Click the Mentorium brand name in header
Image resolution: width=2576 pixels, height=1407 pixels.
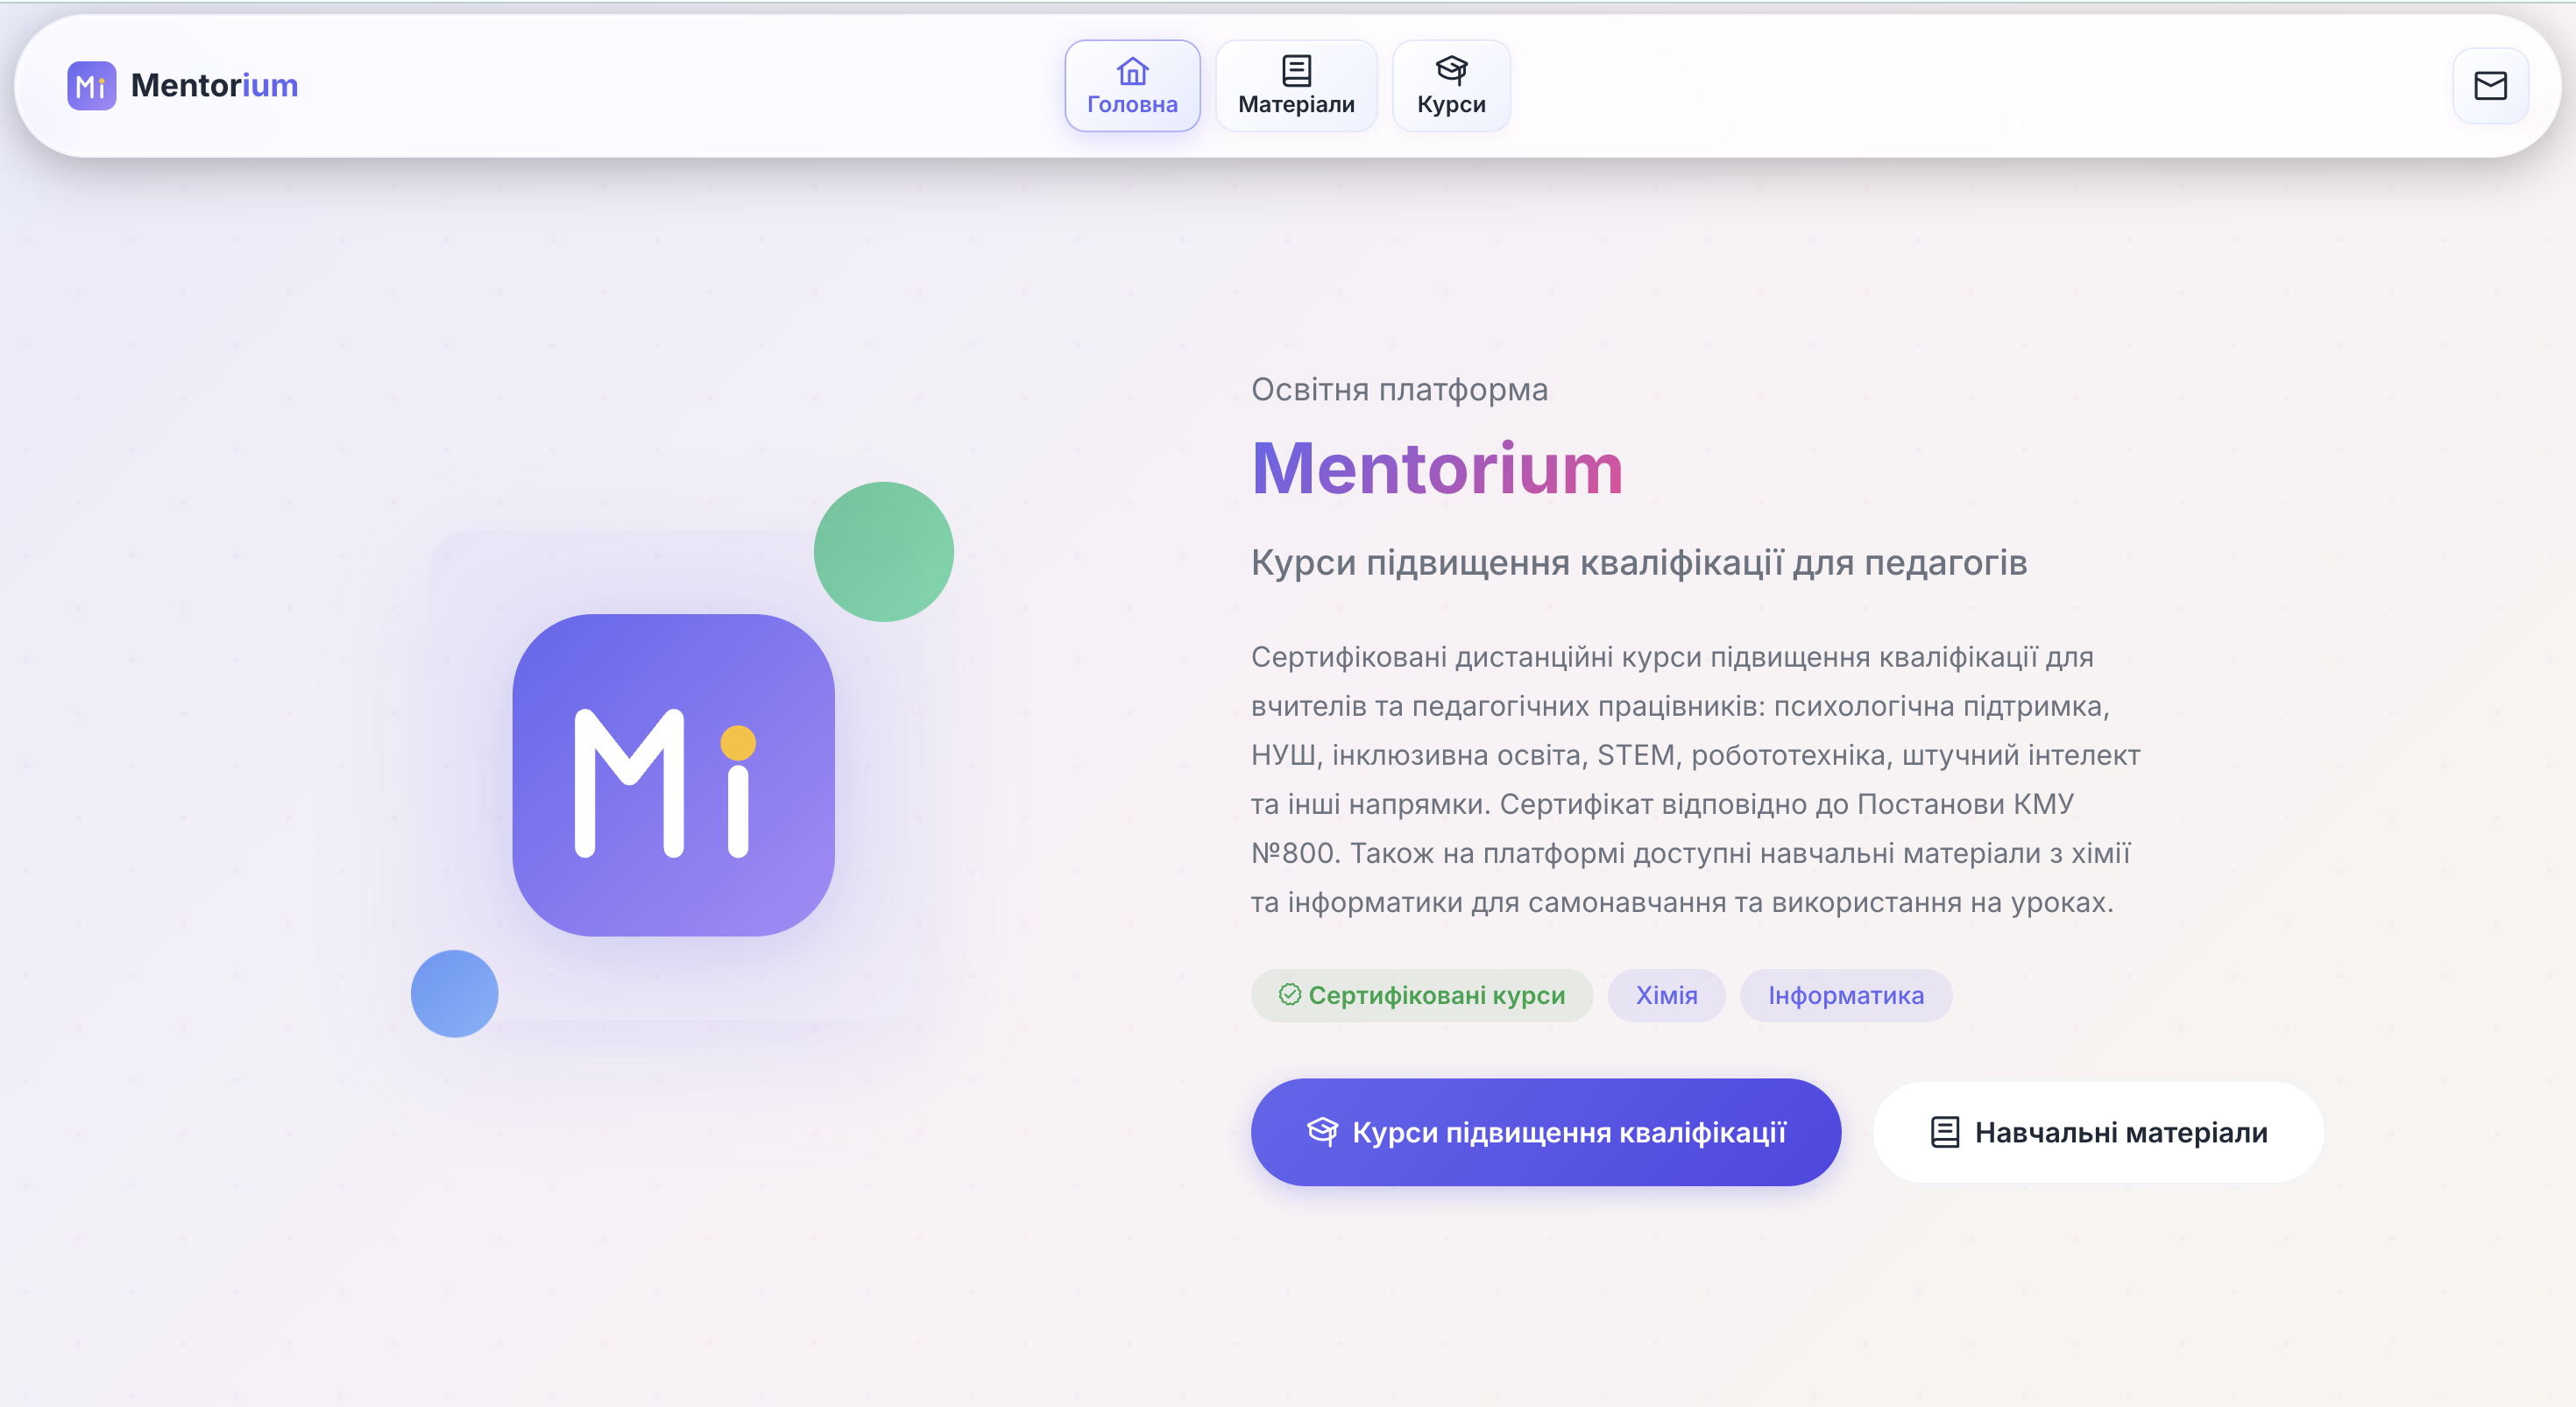point(214,86)
